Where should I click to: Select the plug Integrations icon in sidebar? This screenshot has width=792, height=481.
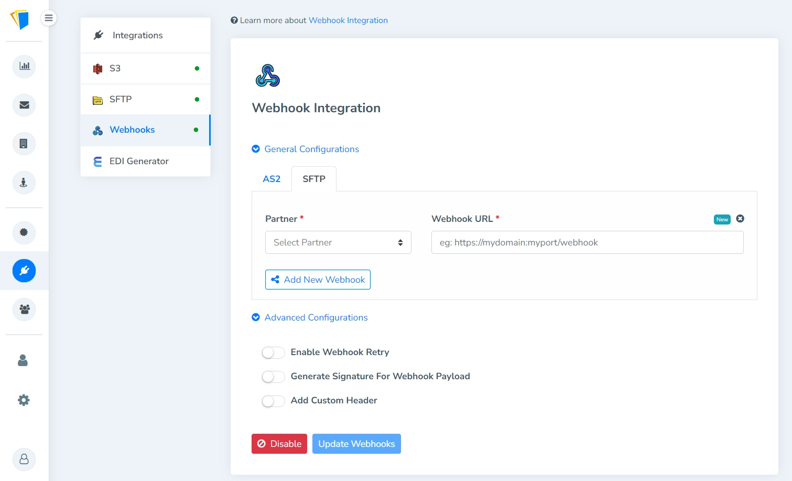24,271
